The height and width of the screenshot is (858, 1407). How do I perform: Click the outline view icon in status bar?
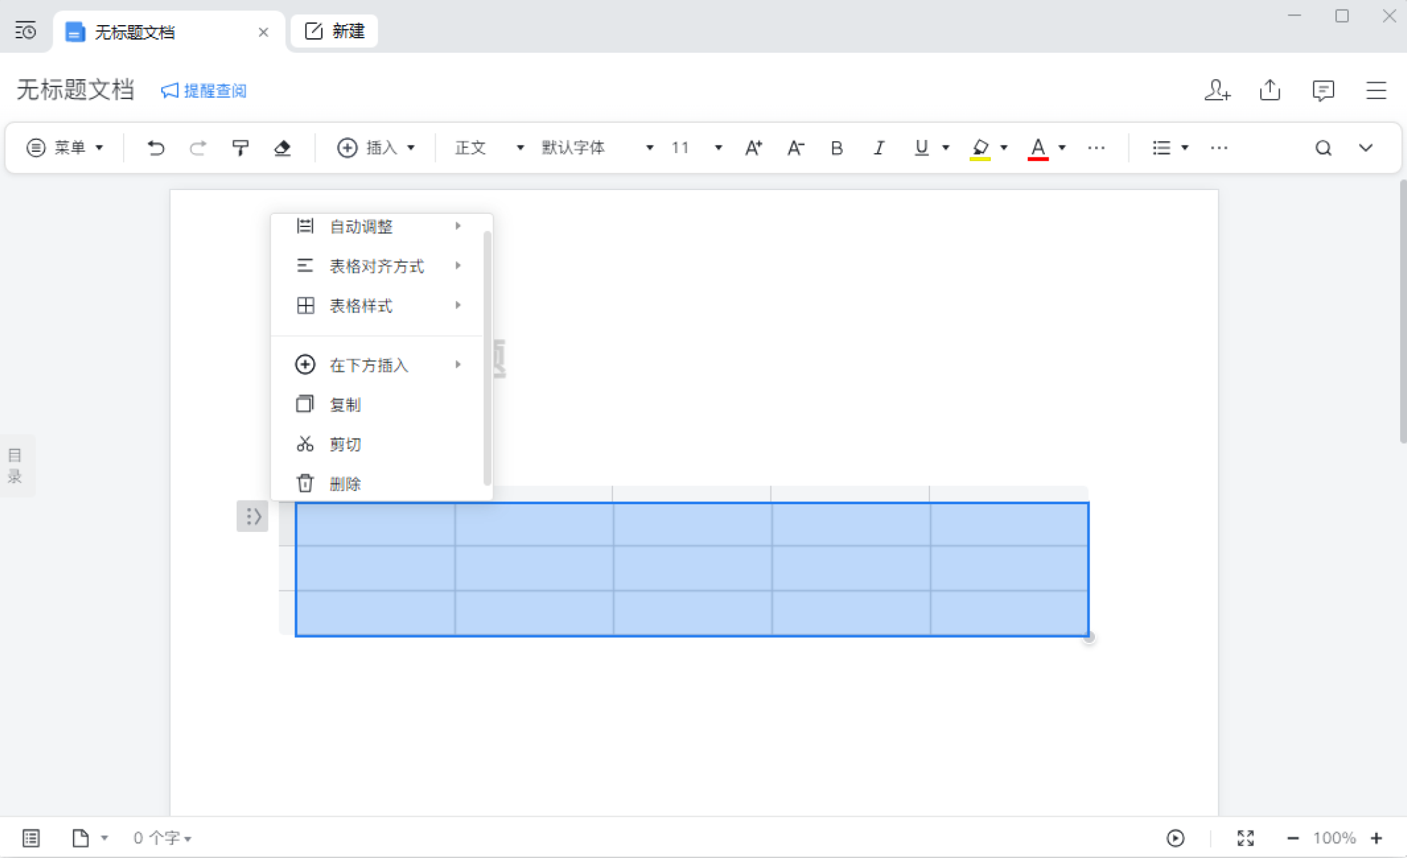point(31,838)
